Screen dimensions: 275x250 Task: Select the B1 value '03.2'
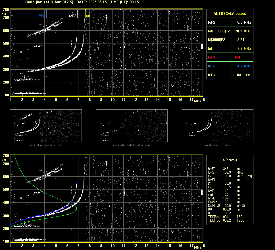[228, 213]
